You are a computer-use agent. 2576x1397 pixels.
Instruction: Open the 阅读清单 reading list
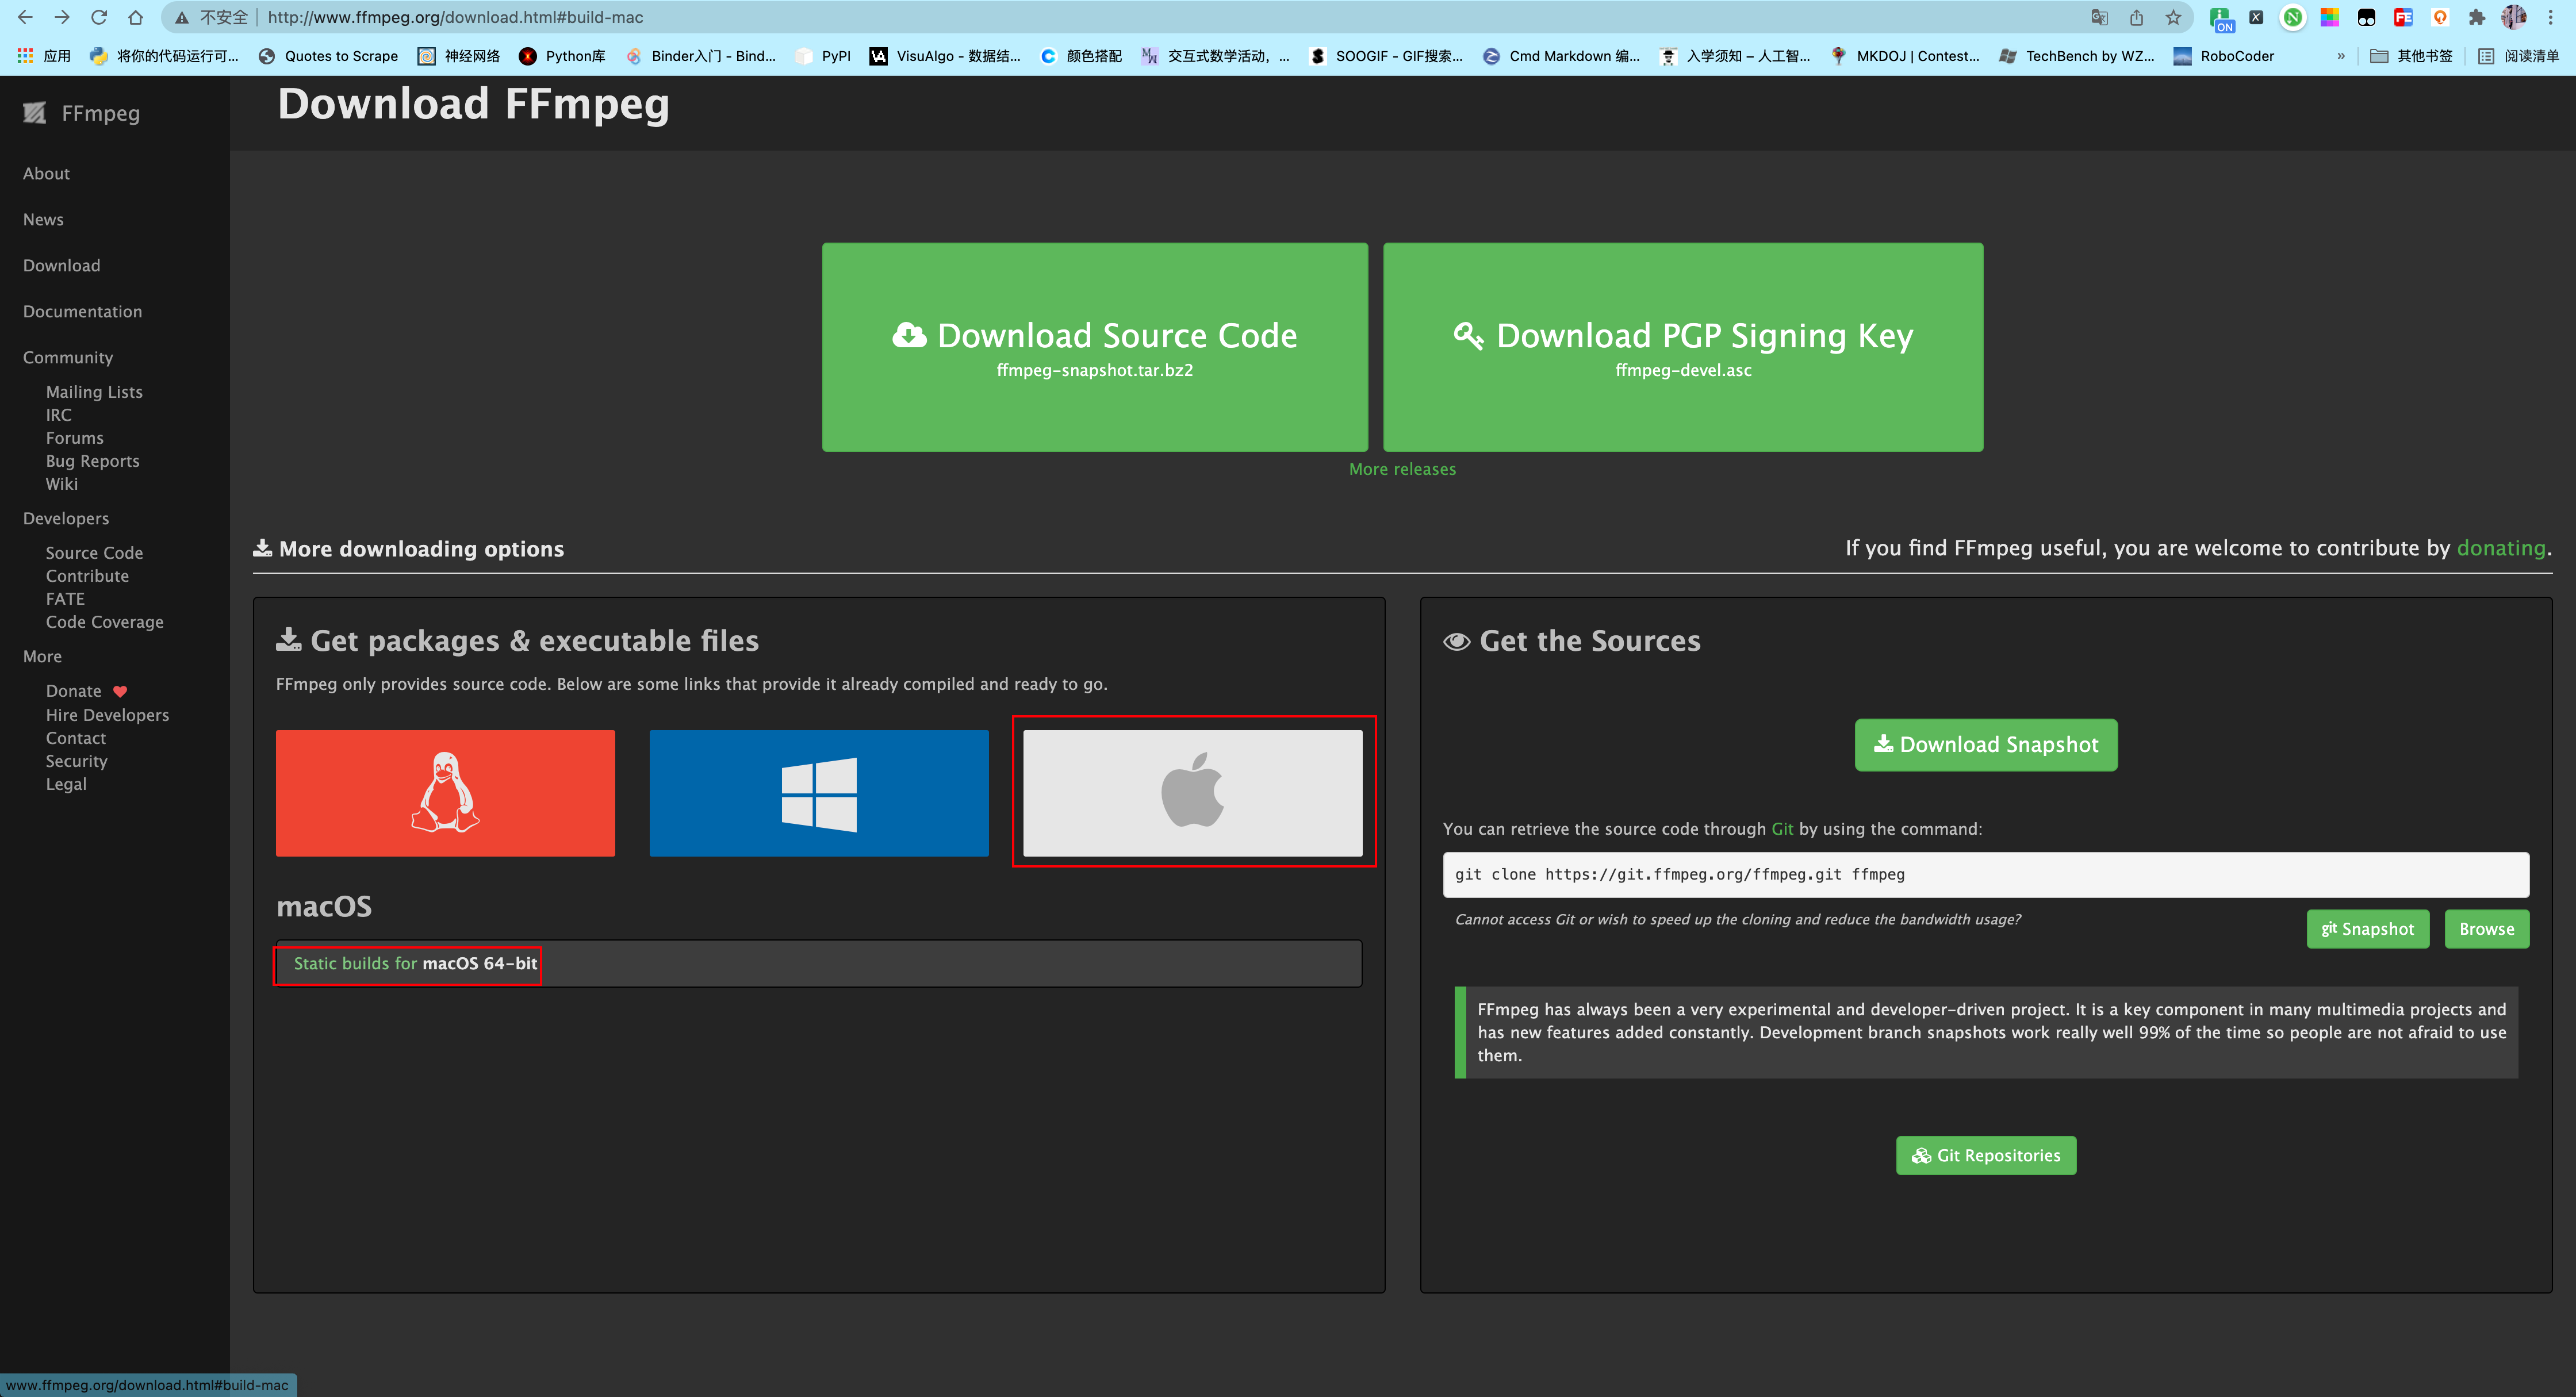2518,56
